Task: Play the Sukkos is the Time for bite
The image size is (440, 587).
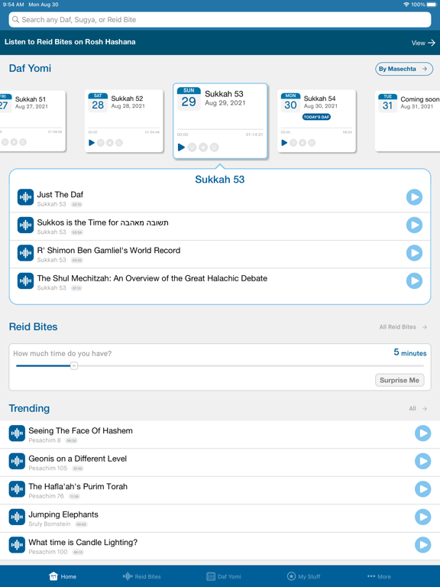Action: tap(414, 225)
